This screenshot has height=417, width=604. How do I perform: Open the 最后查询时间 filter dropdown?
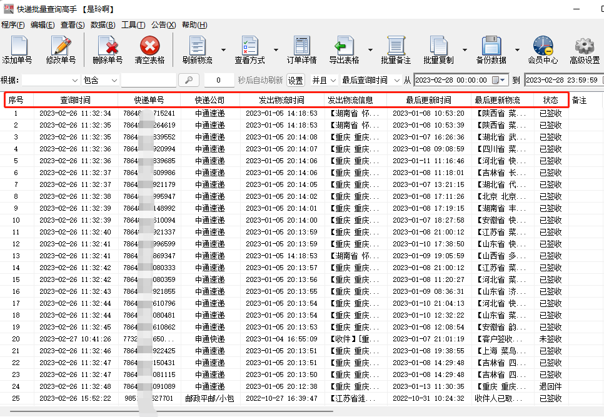371,80
